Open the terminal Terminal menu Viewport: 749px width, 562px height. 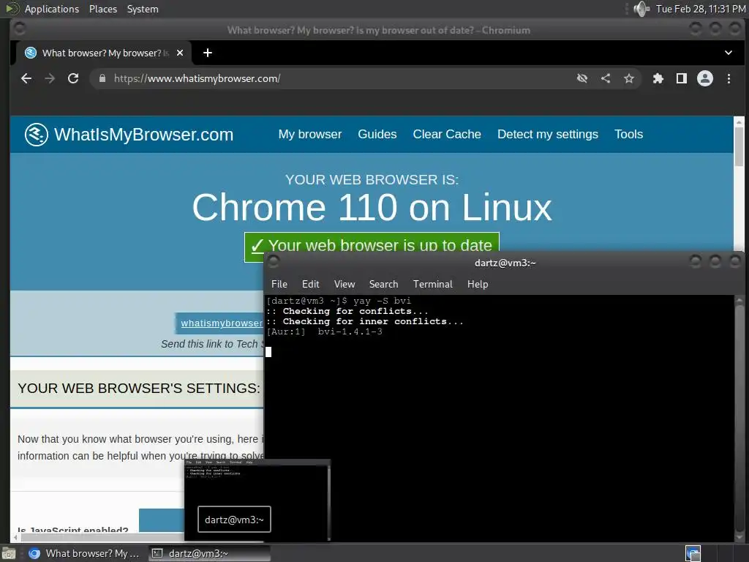[433, 285]
